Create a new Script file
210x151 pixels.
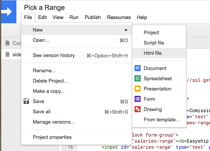coord(159,43)
